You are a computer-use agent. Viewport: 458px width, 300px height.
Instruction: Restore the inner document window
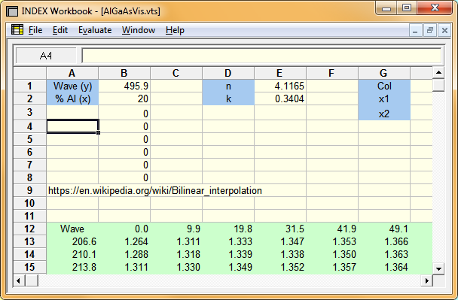[429, 30]
